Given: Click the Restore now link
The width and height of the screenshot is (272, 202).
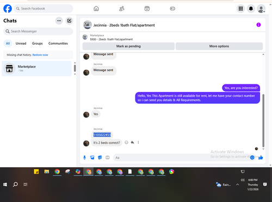Looking at the screenshot, I should (x=40, y=55).
